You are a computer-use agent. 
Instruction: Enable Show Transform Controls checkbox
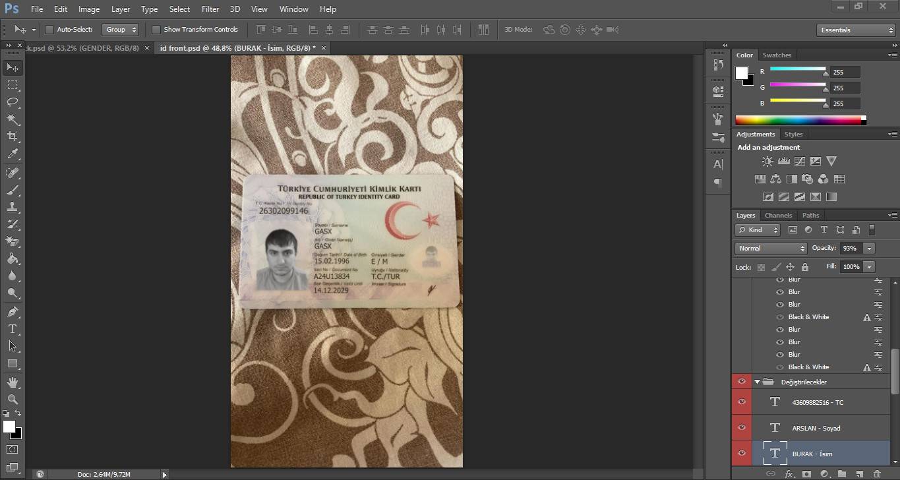point(156,30)
